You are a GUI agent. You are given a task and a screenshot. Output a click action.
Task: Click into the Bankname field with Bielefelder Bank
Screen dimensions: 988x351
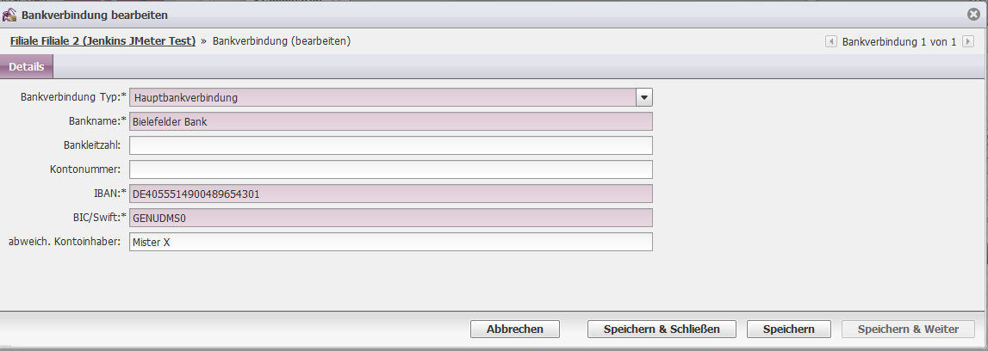(391, 121)
